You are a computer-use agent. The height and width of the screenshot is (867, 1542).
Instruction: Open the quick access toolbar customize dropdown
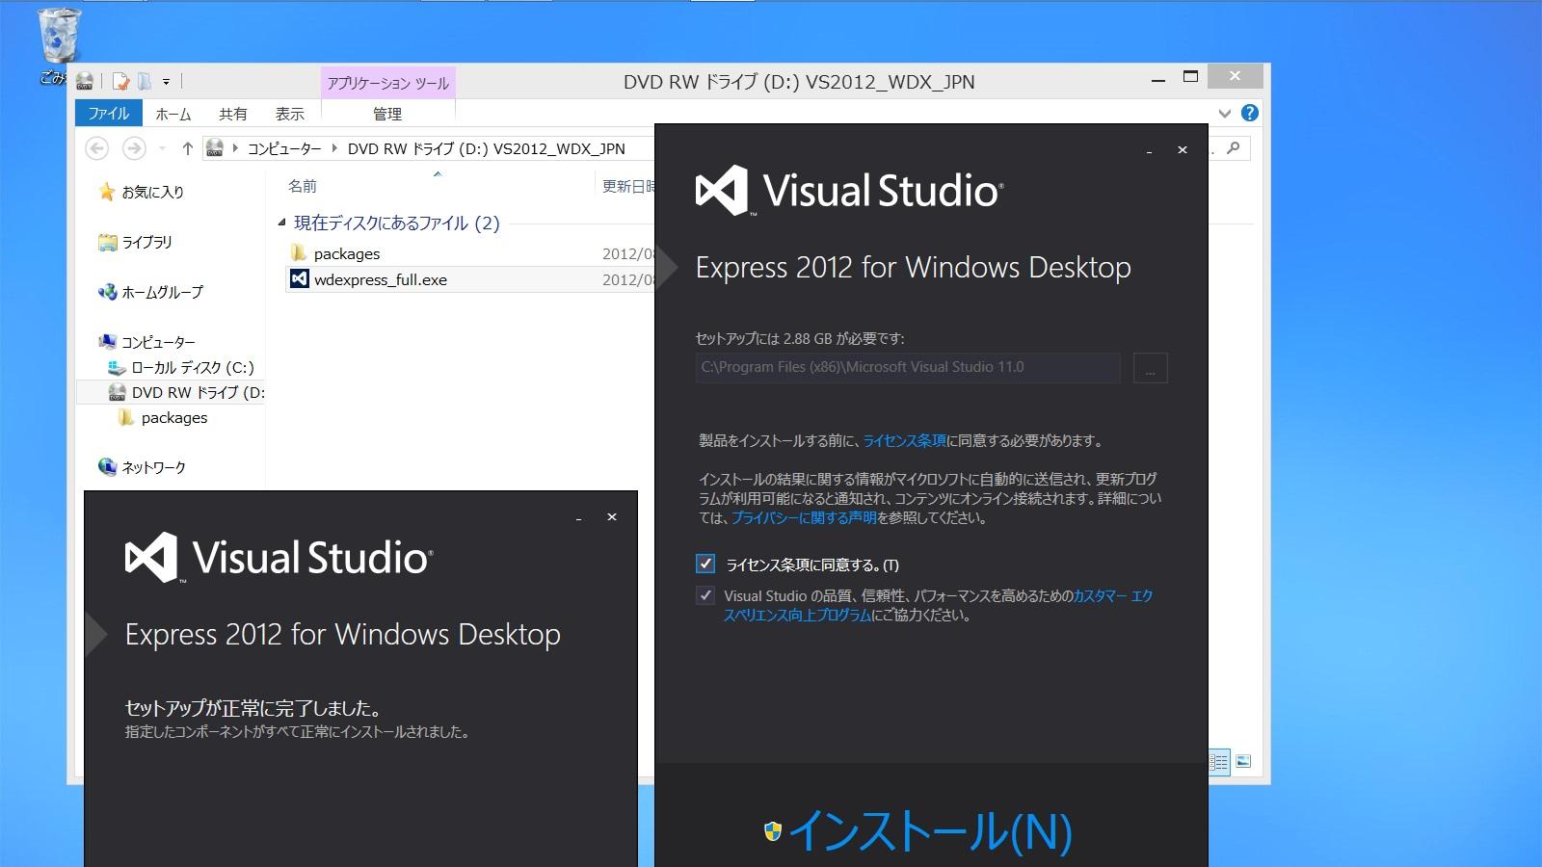(x=166, y=82)
